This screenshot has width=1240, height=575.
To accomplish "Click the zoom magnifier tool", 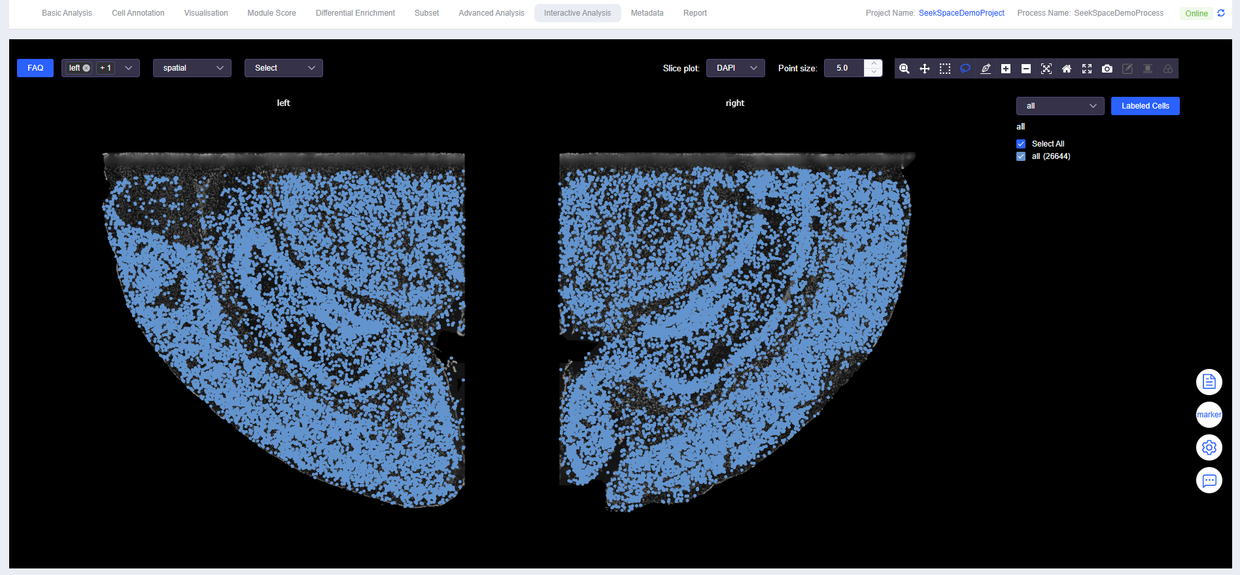I will tap(904, 69).
